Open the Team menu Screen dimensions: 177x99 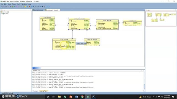coord(14,4)
